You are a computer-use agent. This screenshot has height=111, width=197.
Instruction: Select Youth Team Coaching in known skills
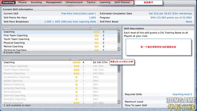click(60, 39)
